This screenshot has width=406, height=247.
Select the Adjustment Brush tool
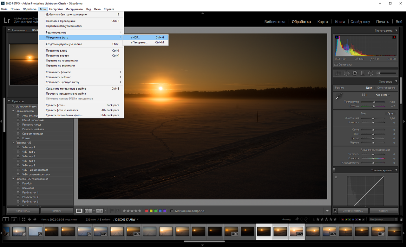tap(386, 73)
